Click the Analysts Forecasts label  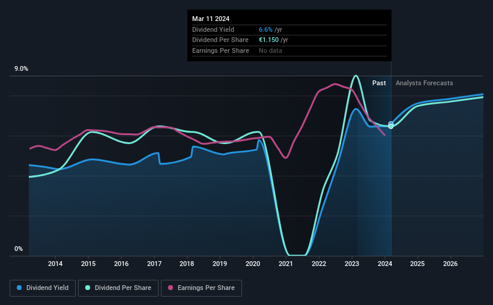[424, 83]
